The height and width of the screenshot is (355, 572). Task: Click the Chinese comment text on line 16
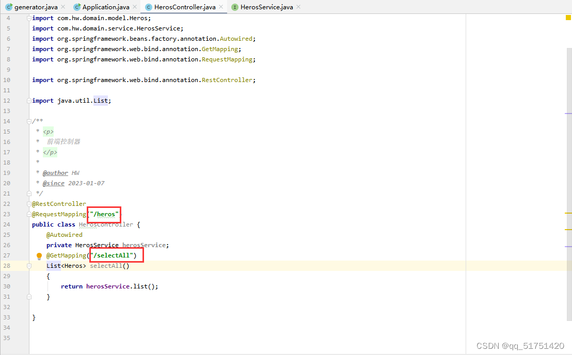[63, 141]
